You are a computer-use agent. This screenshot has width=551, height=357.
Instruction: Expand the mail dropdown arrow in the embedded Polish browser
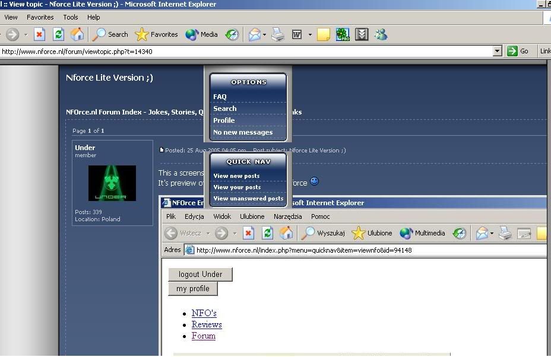(x=492, y=234)
